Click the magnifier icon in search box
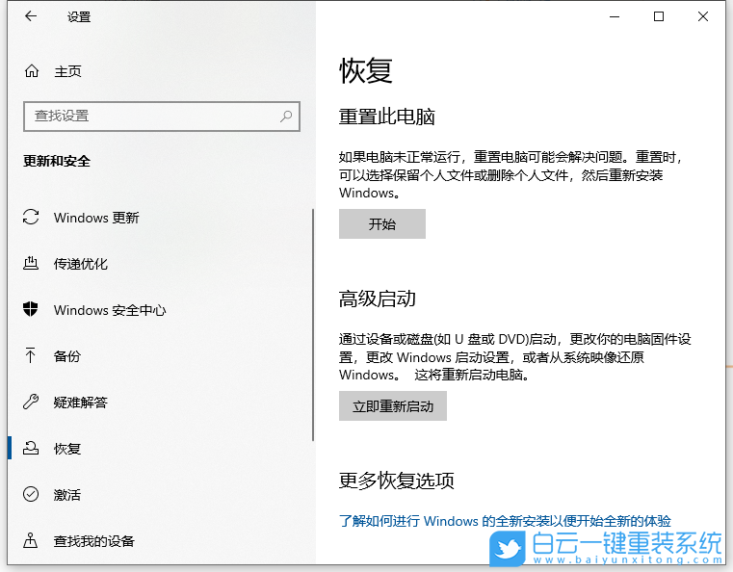The height and width of the screenshot is (572, 733). coord(286,116)
